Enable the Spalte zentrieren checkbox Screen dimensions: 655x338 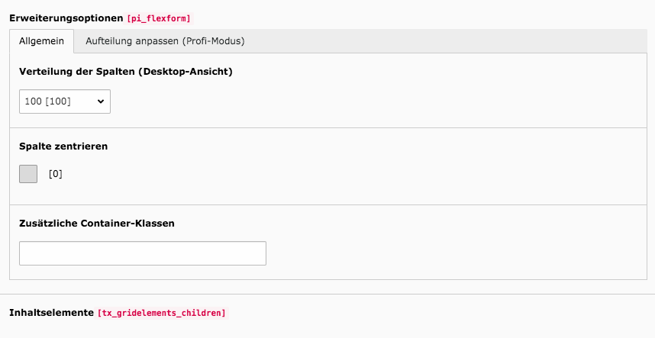(28, 174)
